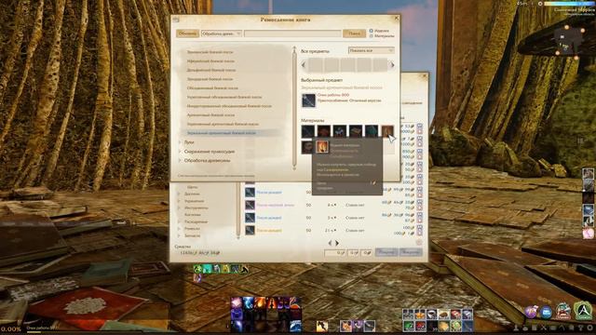This screenshot has width=596, height=335.
Task: Go to previous items with left carousel arrow
Action: click(304, 65)
